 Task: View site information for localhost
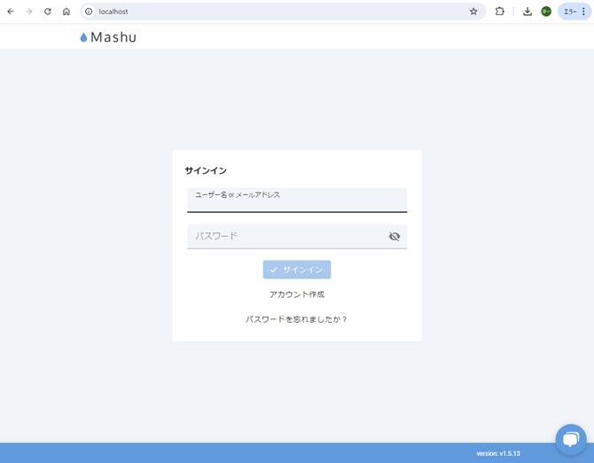coord(89,12)
